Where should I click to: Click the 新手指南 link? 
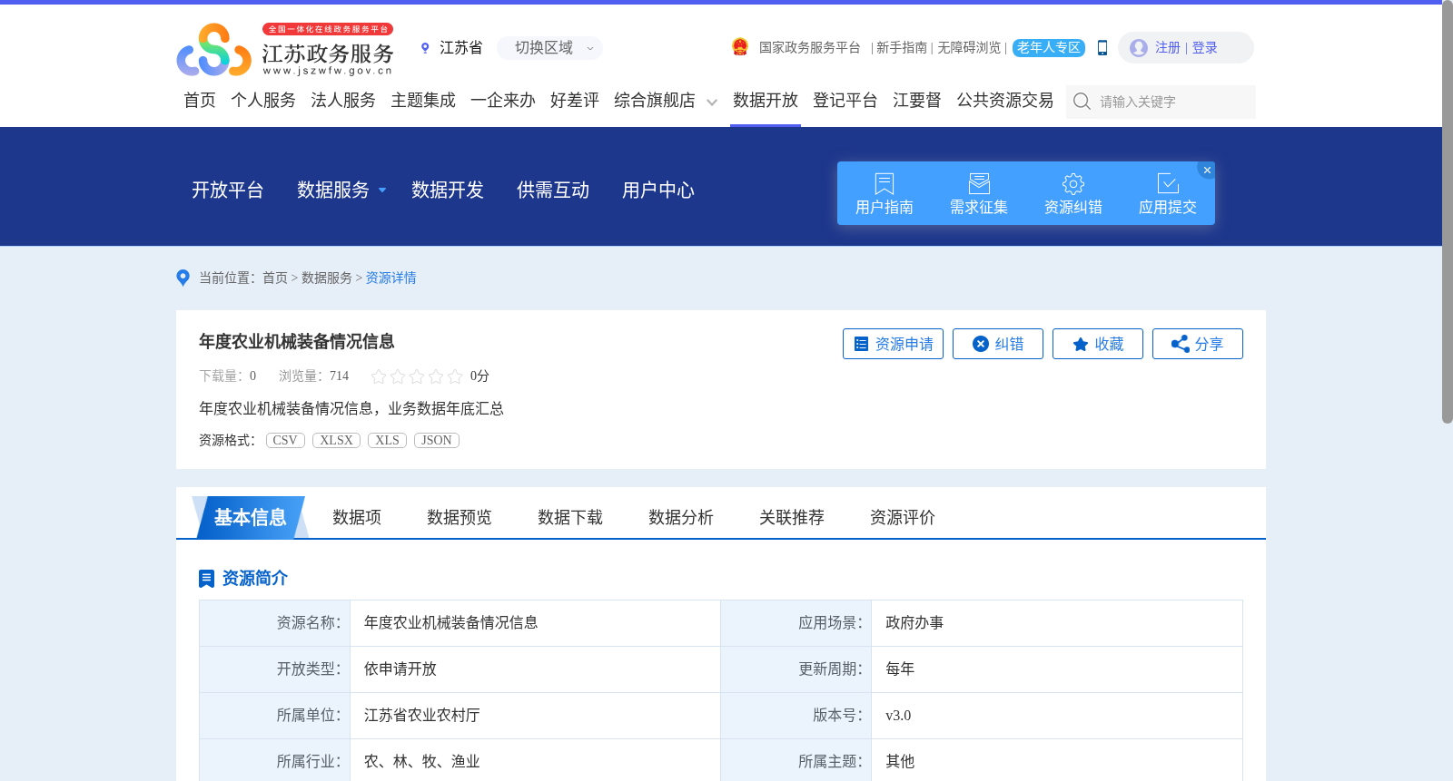[902, 48]
